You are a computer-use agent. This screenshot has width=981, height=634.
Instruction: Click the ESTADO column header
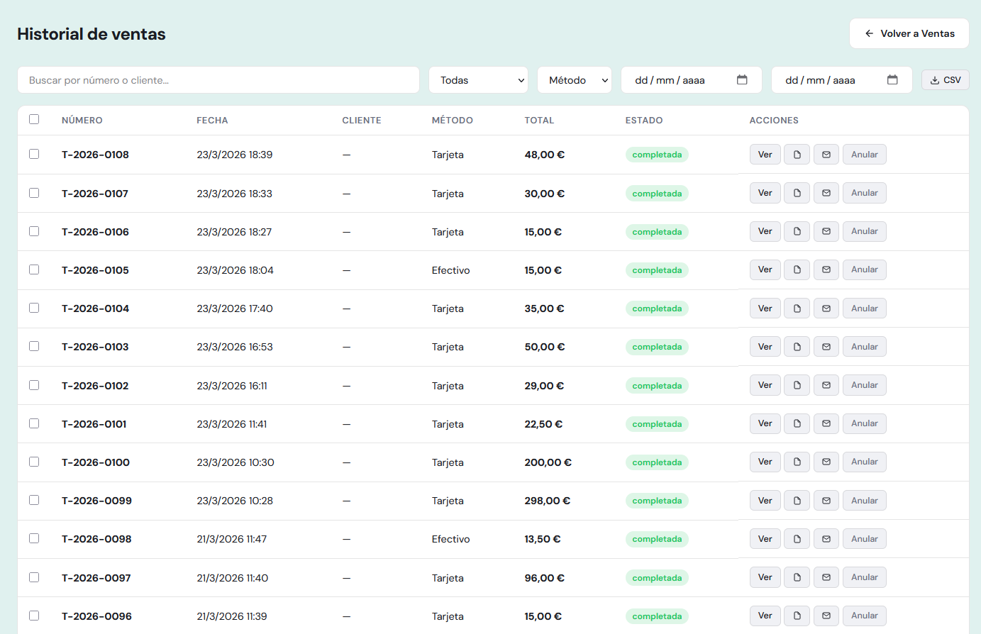tap(644, 120)
